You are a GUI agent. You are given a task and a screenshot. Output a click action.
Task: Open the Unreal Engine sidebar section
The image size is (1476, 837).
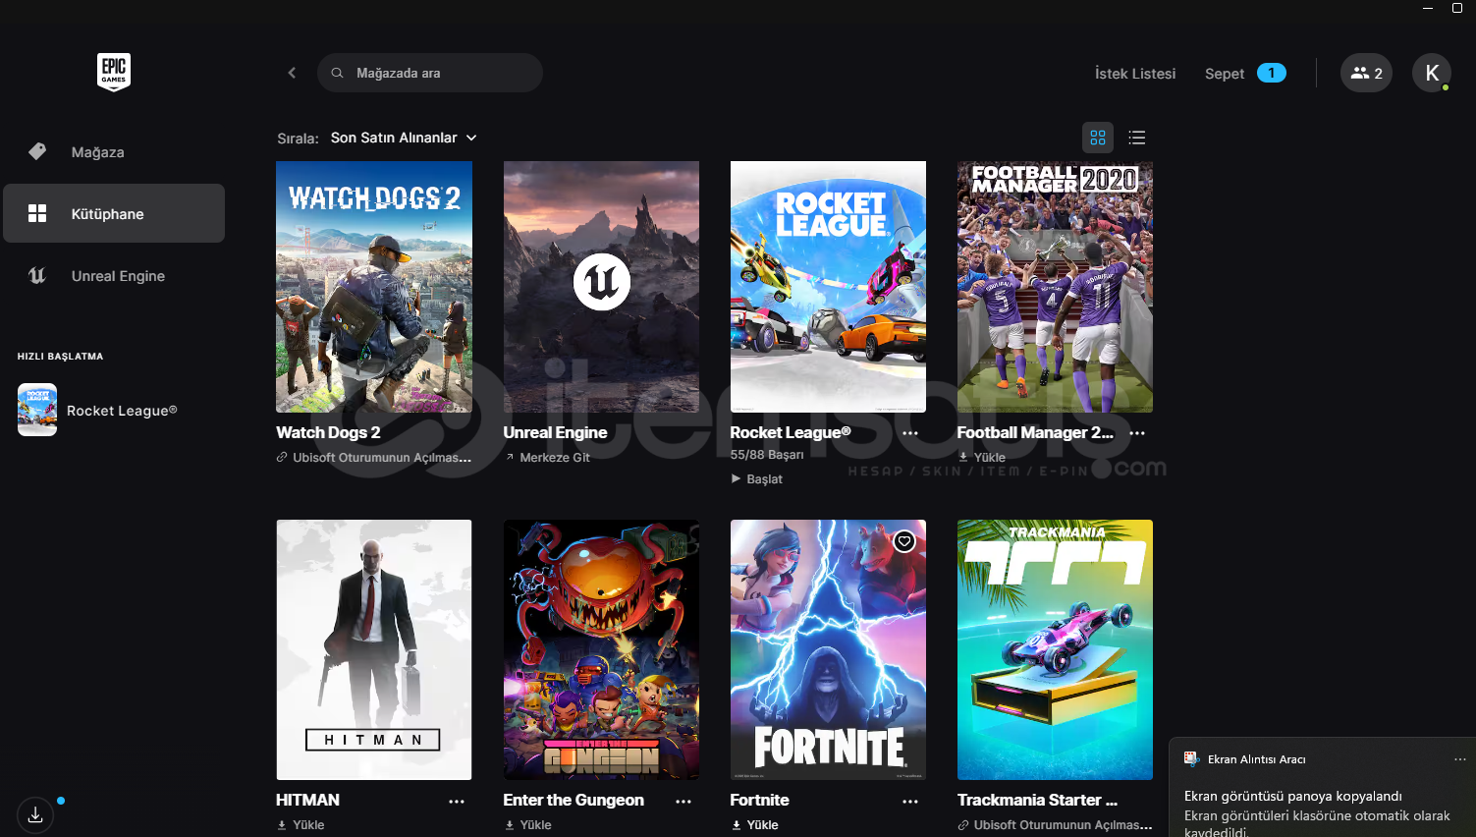pos(114,276)
